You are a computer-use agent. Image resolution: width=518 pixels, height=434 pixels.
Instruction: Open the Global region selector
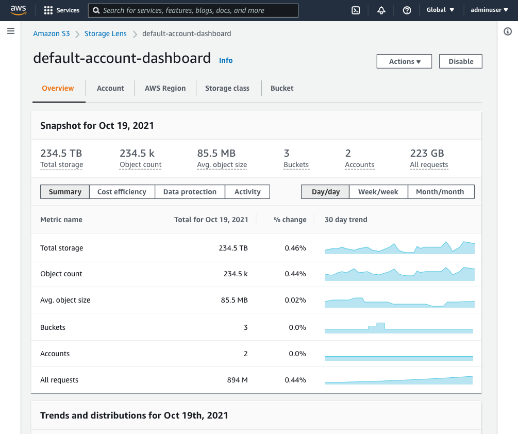(x=440, y=10)
